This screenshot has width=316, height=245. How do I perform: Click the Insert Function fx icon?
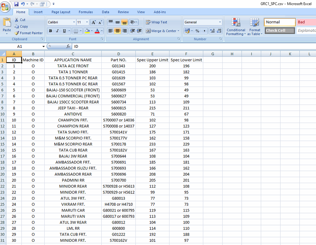pyautogui.click(x=68, y=46)
